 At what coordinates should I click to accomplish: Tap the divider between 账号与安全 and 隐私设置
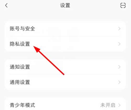[x=65, y=36]
